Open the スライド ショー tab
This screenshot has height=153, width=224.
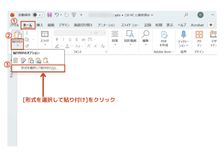(x=130, y=25)
